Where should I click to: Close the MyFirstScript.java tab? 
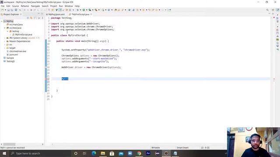(91, 14)
